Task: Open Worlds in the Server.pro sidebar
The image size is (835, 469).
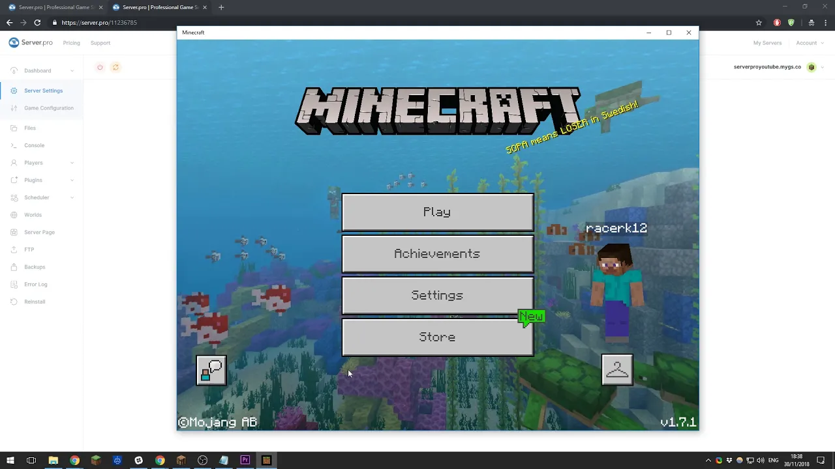Action: point(33,215)
